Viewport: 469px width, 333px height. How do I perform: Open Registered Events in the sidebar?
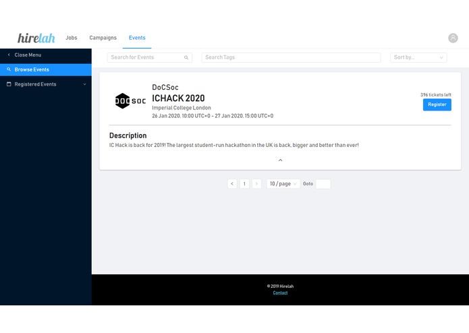(46, 84)
